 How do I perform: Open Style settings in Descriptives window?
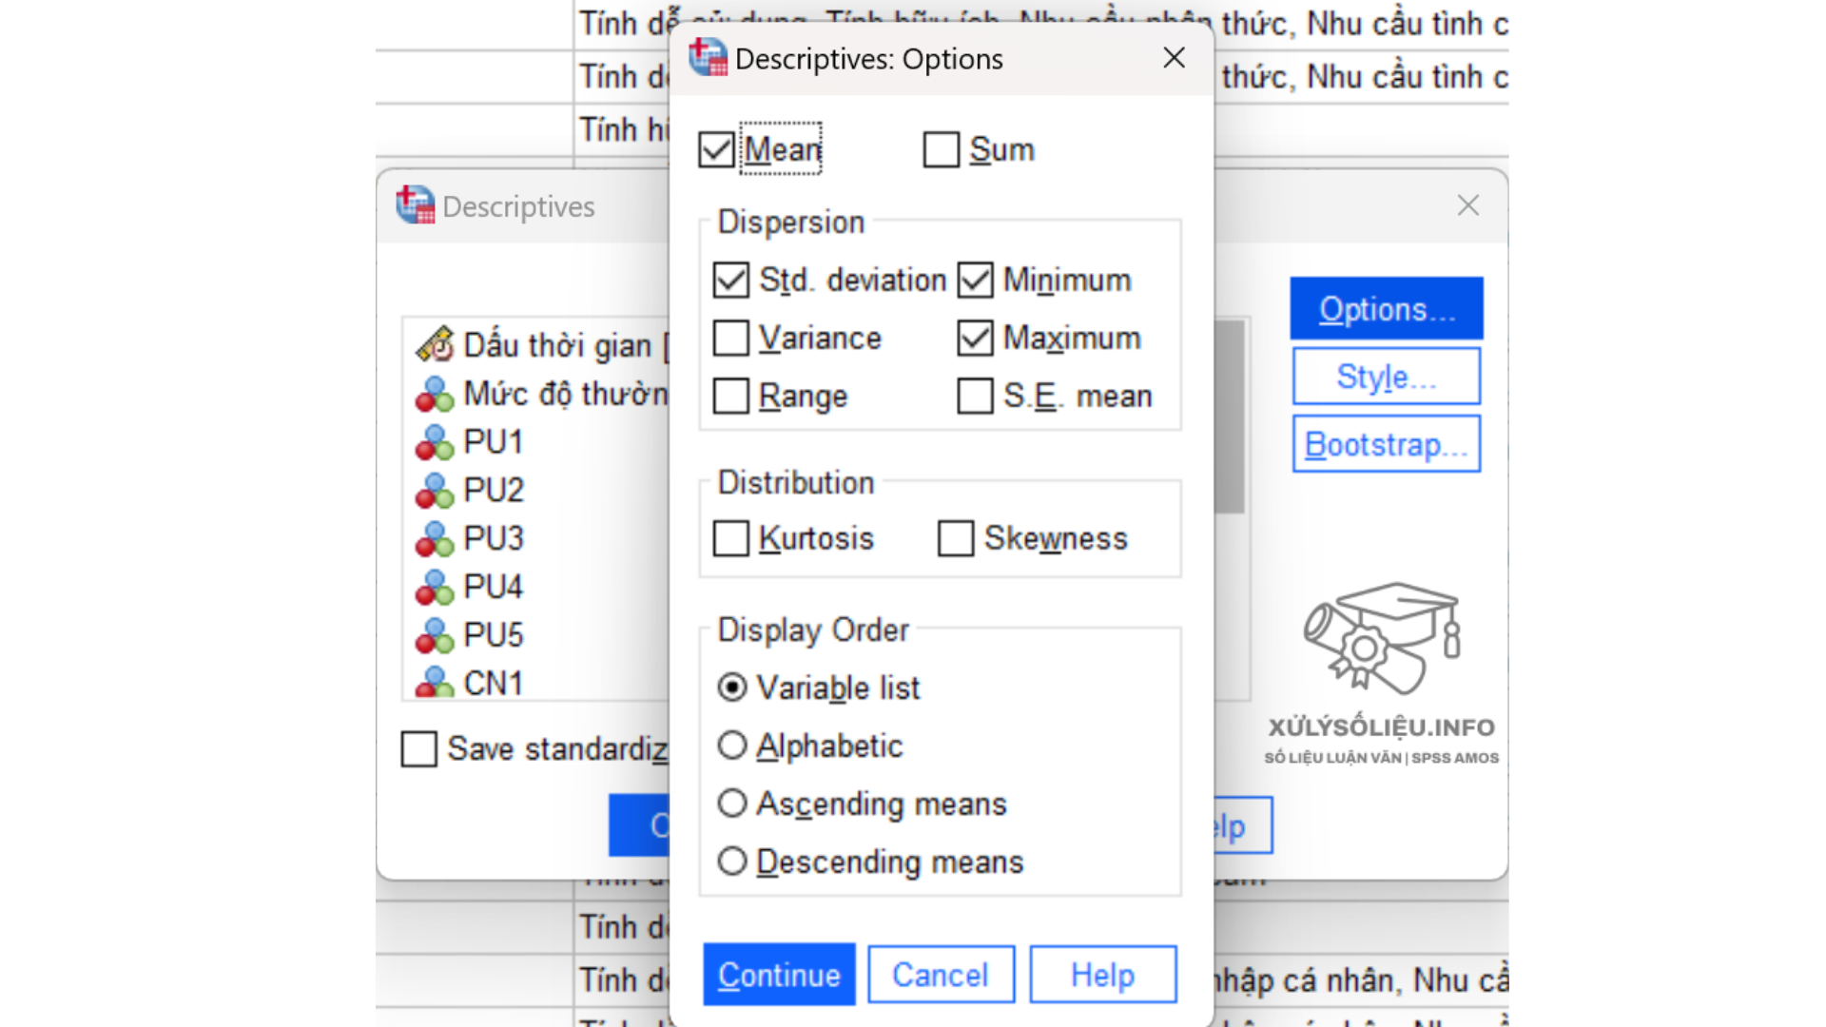pyautogui.click(x=1387, y=377)
